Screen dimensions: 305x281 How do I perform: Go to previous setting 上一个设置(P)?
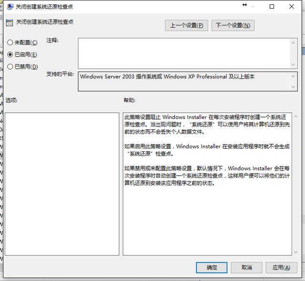coord(186,25)
